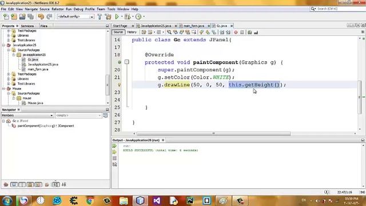Click the Build Project hammer icon
This screenshot has width=366, height=206.
point(100,17)
